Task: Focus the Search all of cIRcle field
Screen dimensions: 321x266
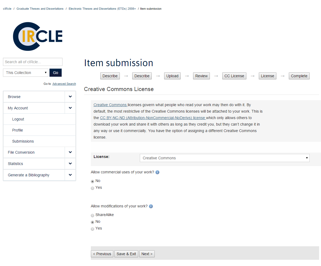Action: coord(33,62)
